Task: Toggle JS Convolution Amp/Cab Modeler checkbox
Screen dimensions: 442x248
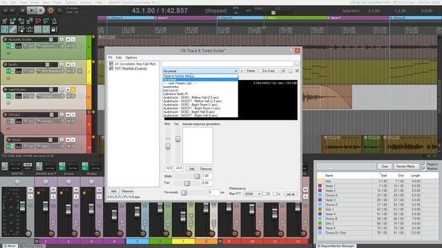Action: click(x=111, y=64)
